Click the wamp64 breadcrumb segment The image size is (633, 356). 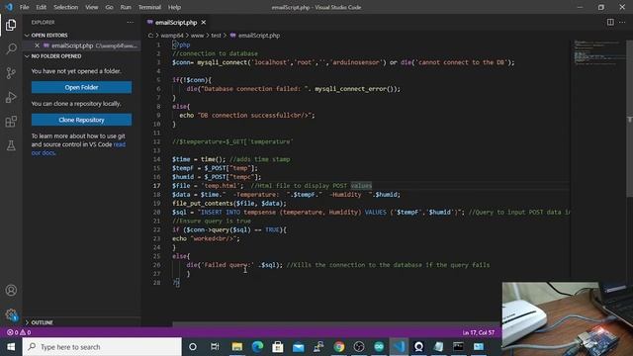pos(171,36)
